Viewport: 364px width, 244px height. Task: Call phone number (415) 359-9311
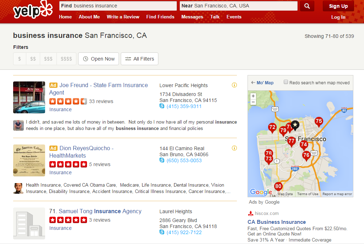(x=184, y=106)
